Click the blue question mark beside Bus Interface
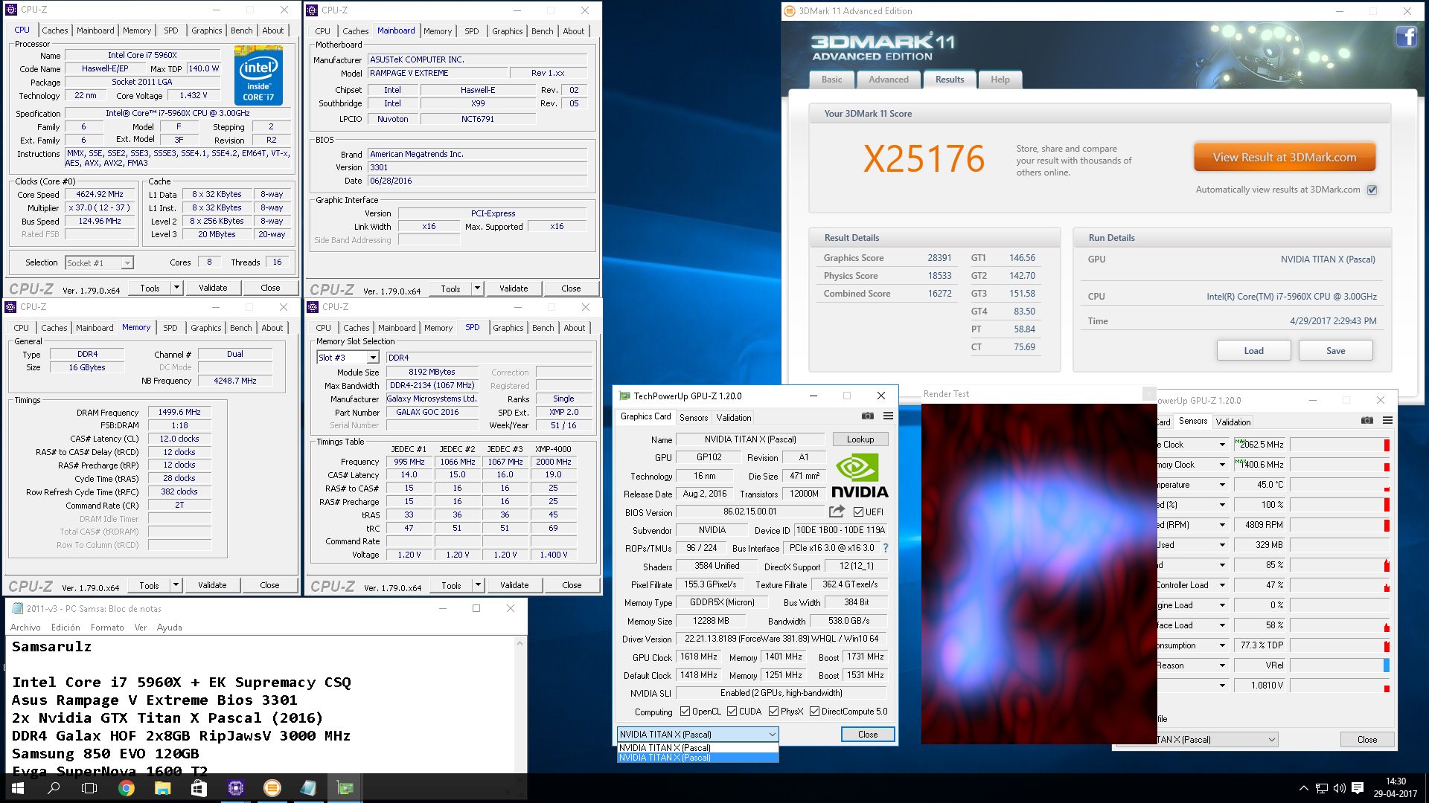The image size is (1429, 803). coord(886,548)
